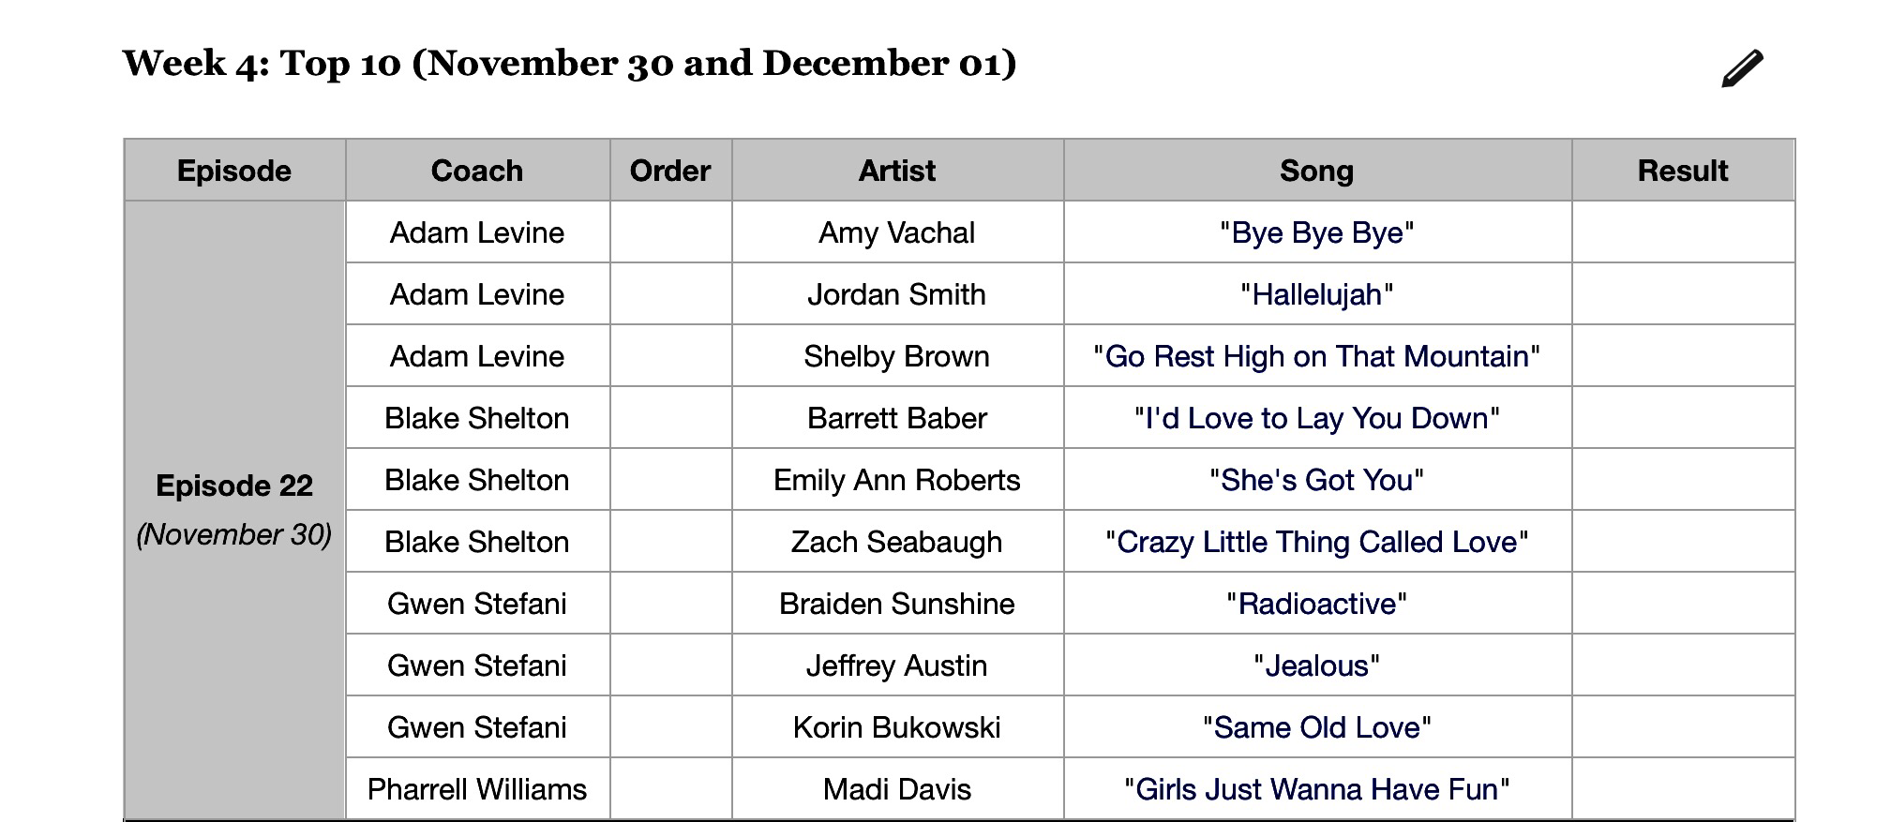This screenshot has height=822, width=1891.
Task: Open the "Bye Bye Bye" song link
Action: point(1316,232)
